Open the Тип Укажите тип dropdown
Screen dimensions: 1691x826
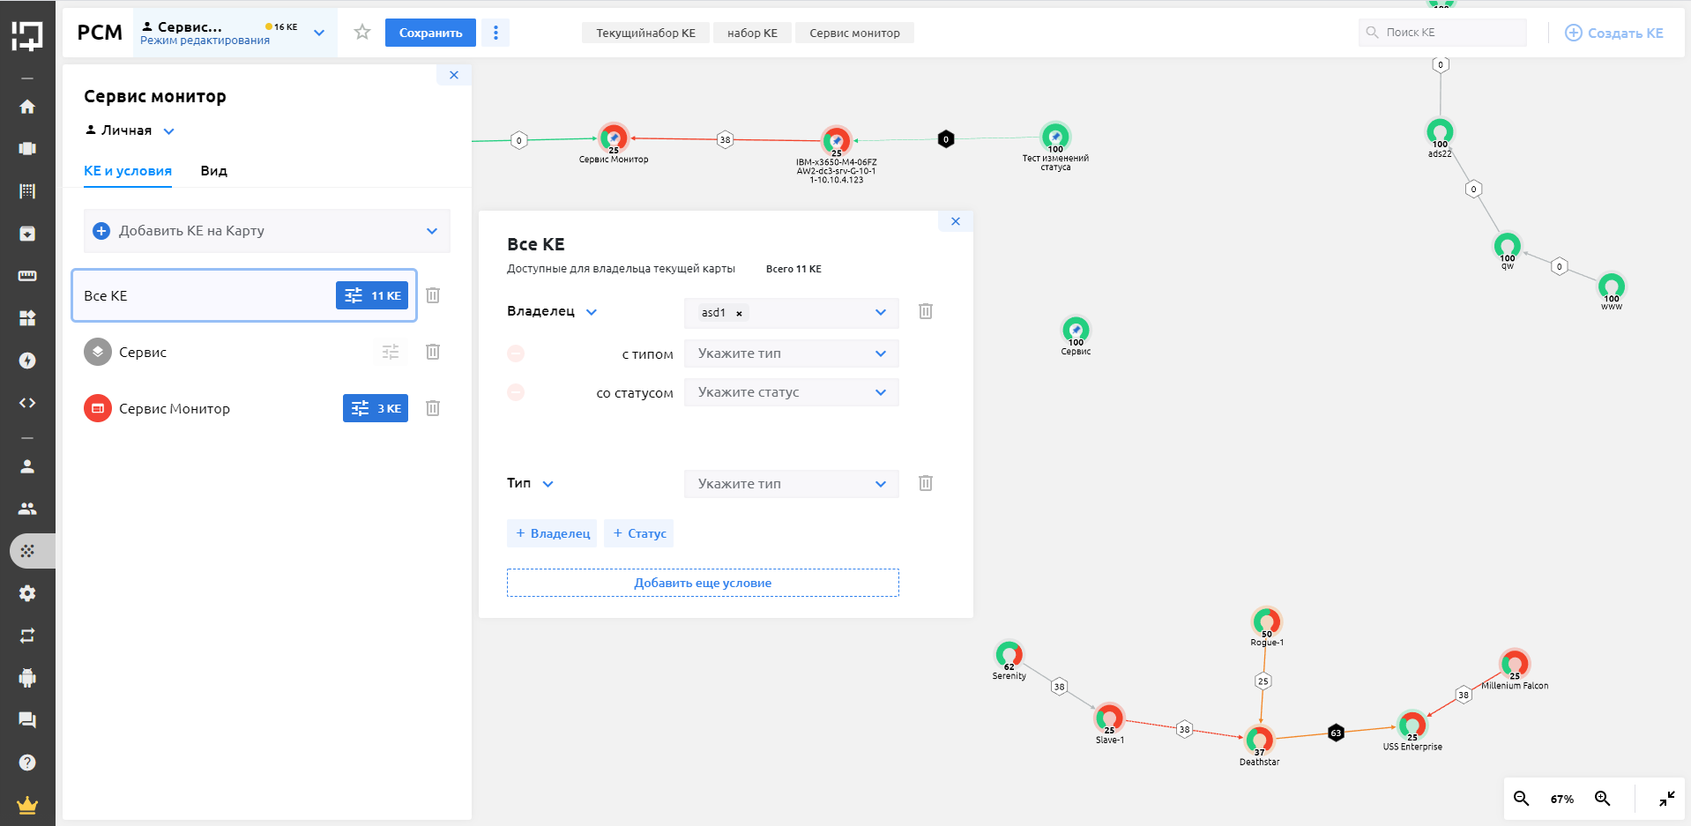click(792, 484)
